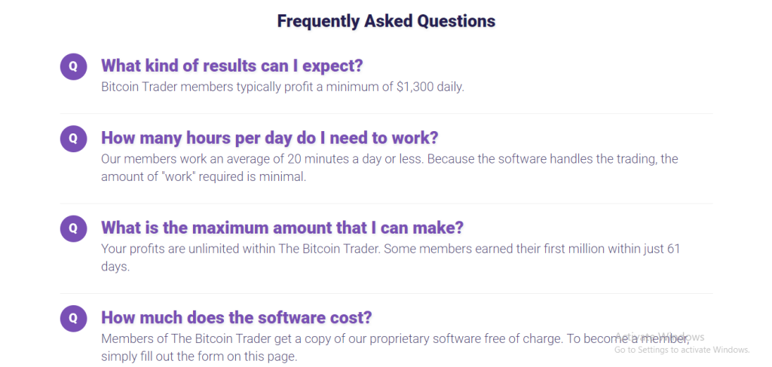Click the '20 minutes a day' answer line
Image resolution: width=772 pixels, height=367 pixels.
(x=390, y=160)
